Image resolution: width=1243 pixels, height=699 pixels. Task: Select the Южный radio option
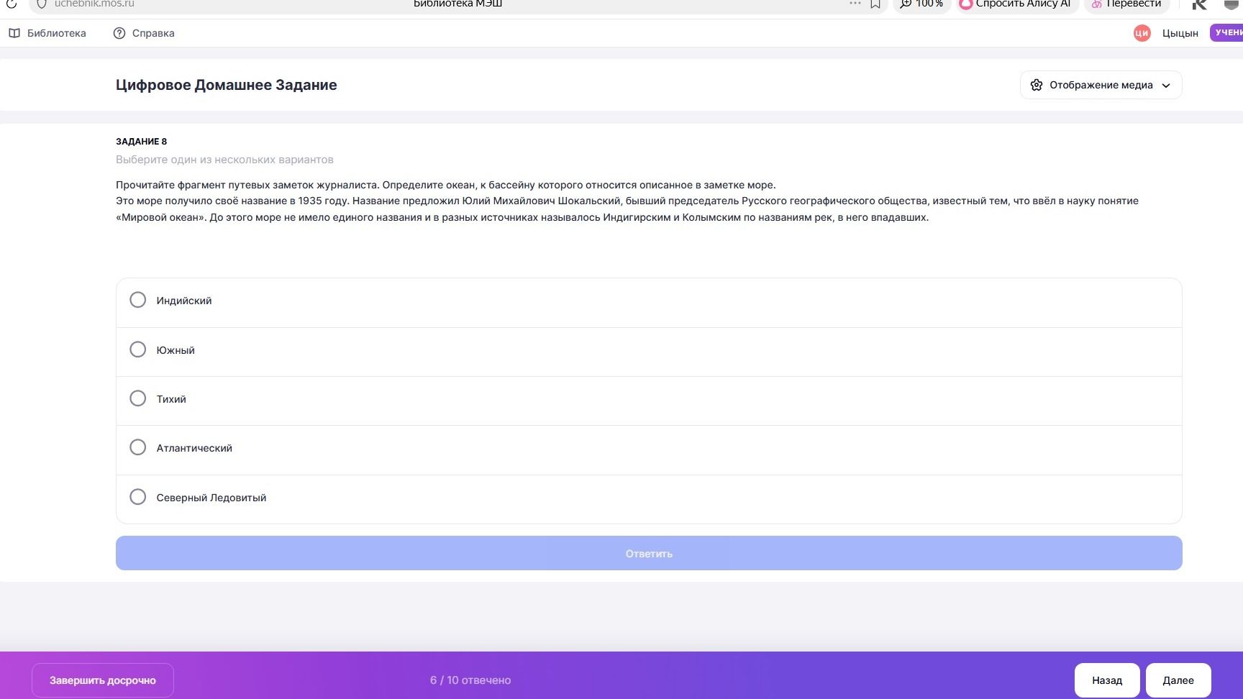point(137,349)
